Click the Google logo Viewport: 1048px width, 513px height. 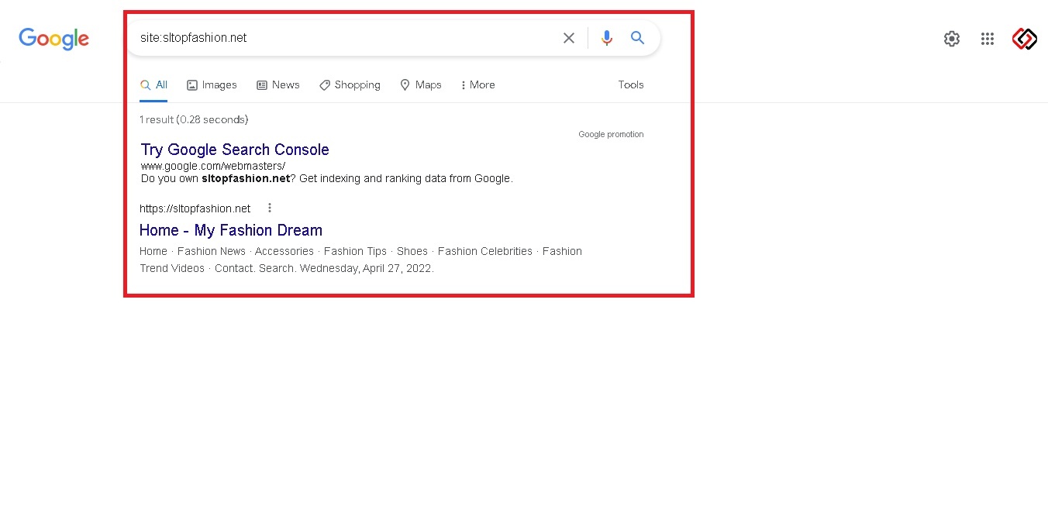tap(53, 39)
